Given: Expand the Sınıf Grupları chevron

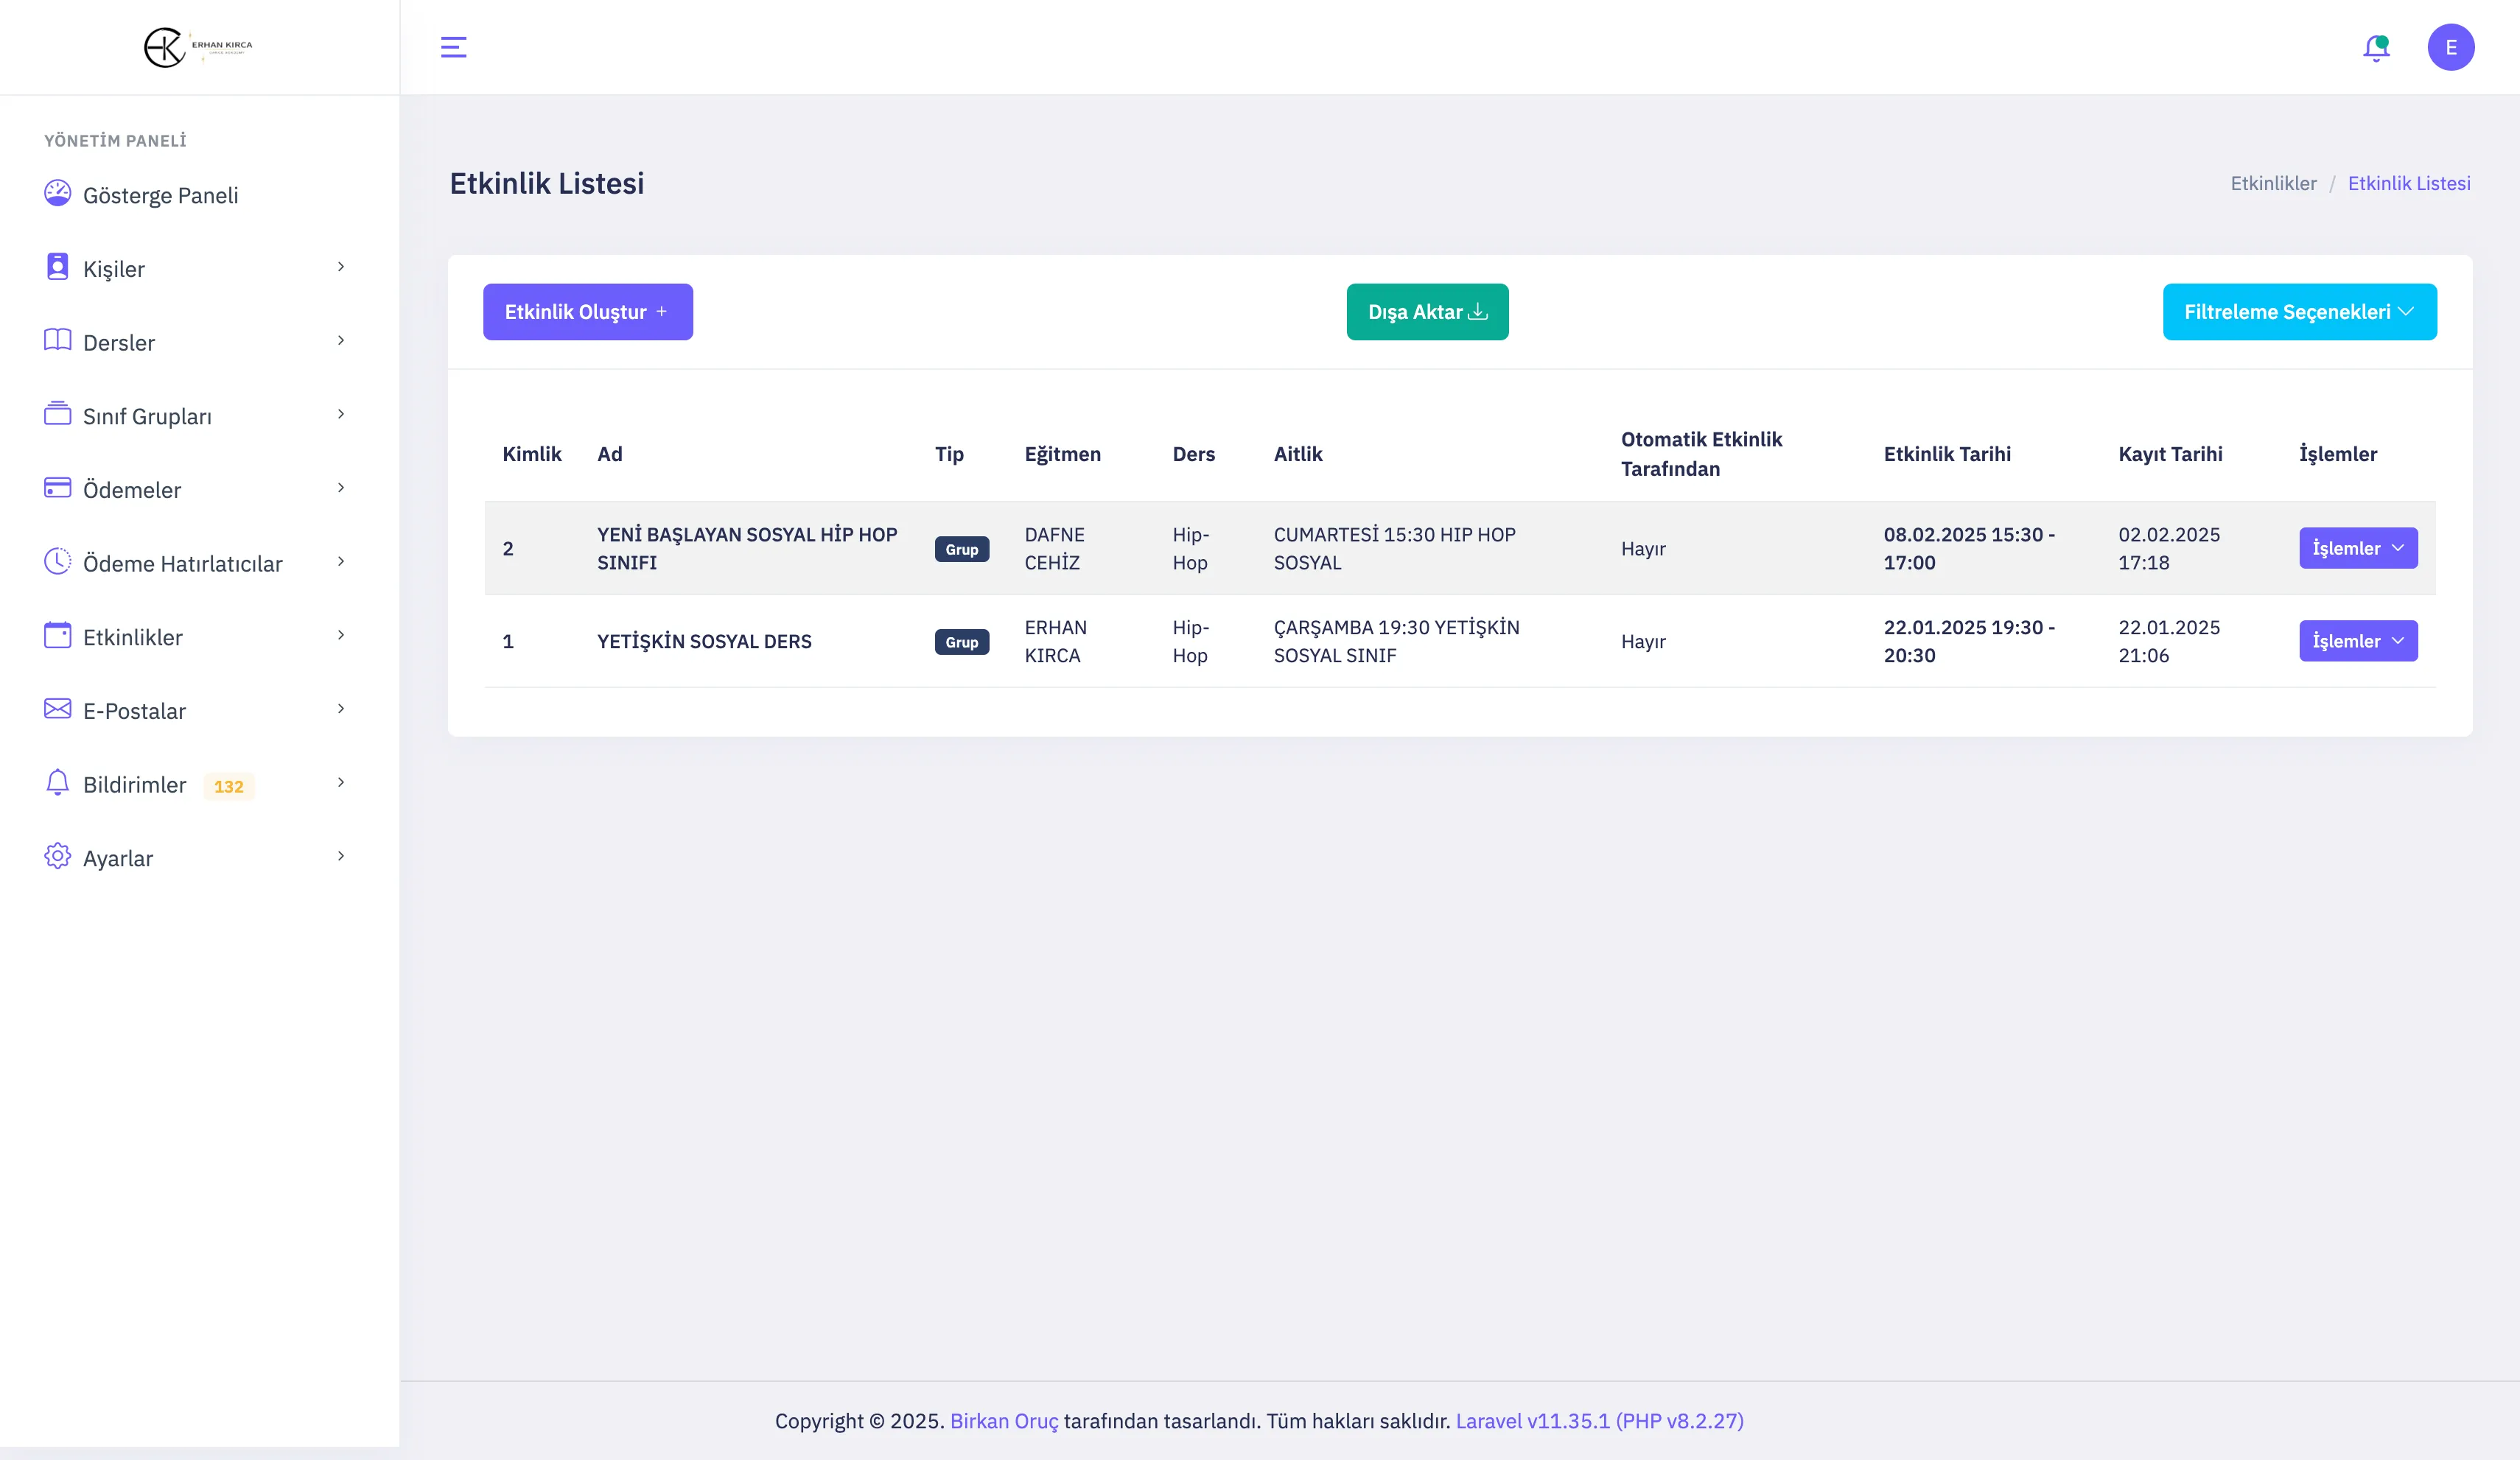Looking at the screenshot, I should pos(341,414).
